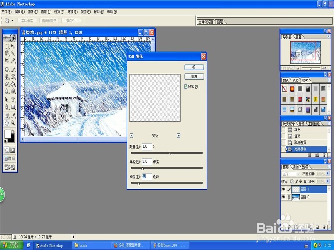Screen dimensions: 334x250
Task: Switch to Quick Mask mode
Action: [13, 150]
